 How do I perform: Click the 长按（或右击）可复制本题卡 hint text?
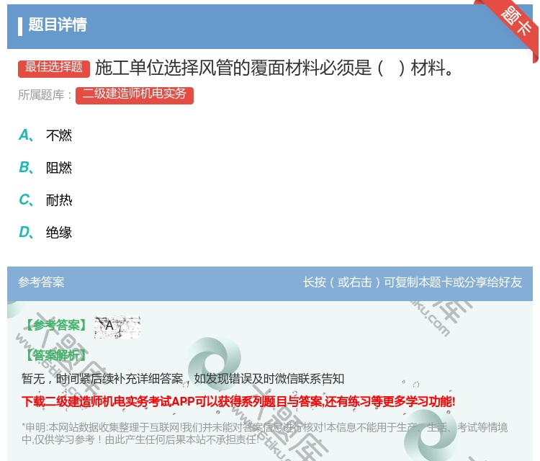(413, 282)
